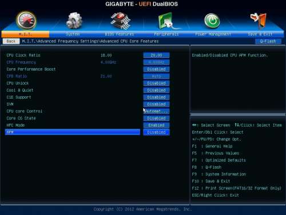
Task: Select the CPU core Control row label
Action: click(x=25, y=111)
